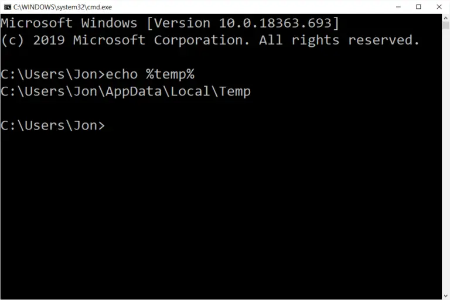Image resolution: width=450 pixels, height=300 pixels.
Task: Maximize the Command Prompt window
Action: click(418, 7)
